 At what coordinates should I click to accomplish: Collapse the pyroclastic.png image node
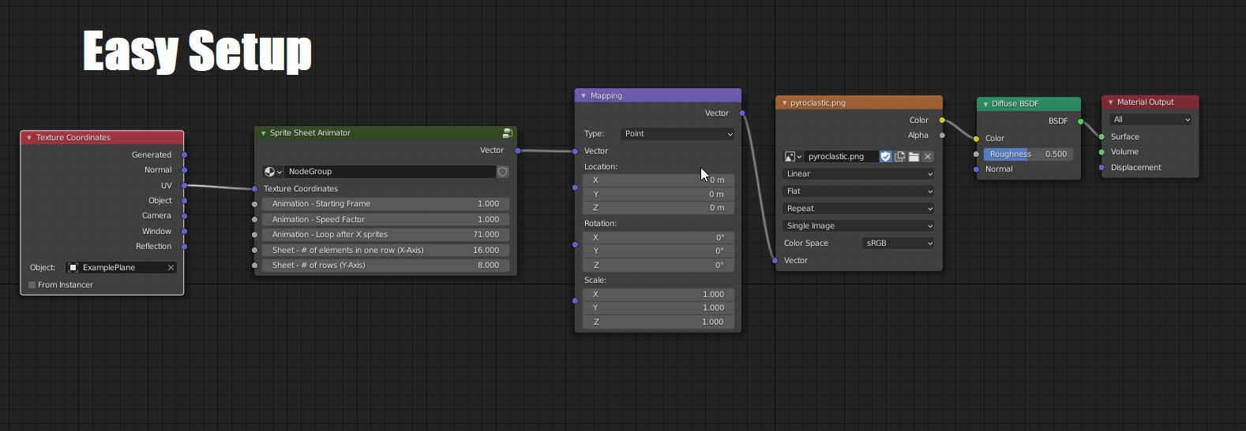pos(783,103)
